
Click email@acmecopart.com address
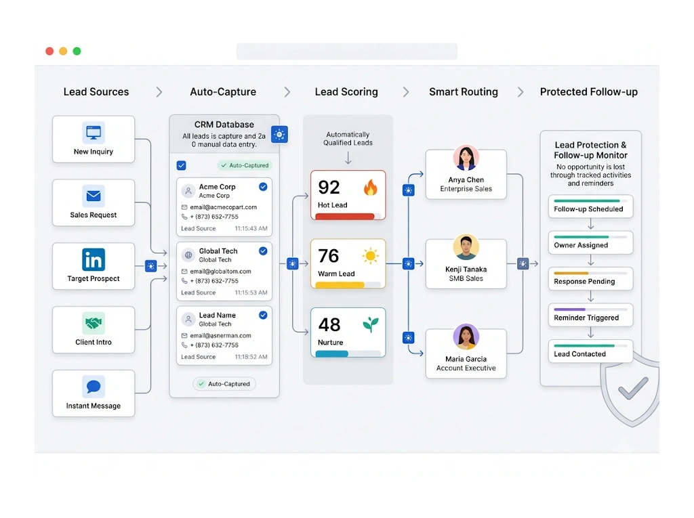tap(224, 207)
